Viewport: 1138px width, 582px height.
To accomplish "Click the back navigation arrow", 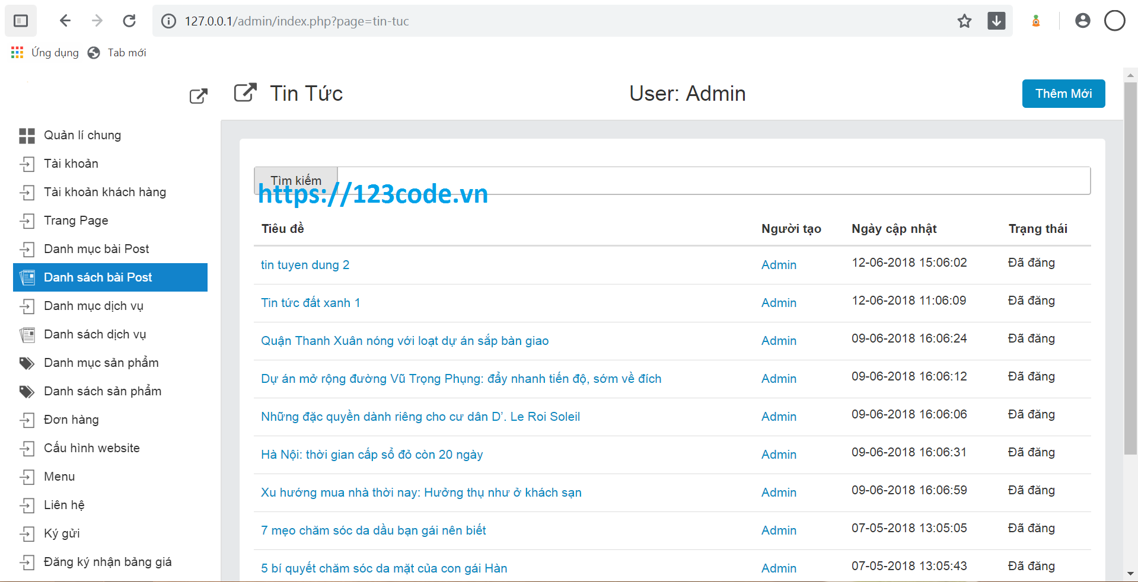I will (65, 21).
